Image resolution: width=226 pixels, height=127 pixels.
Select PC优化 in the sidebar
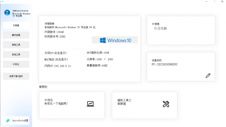click(x=16, y=64)
